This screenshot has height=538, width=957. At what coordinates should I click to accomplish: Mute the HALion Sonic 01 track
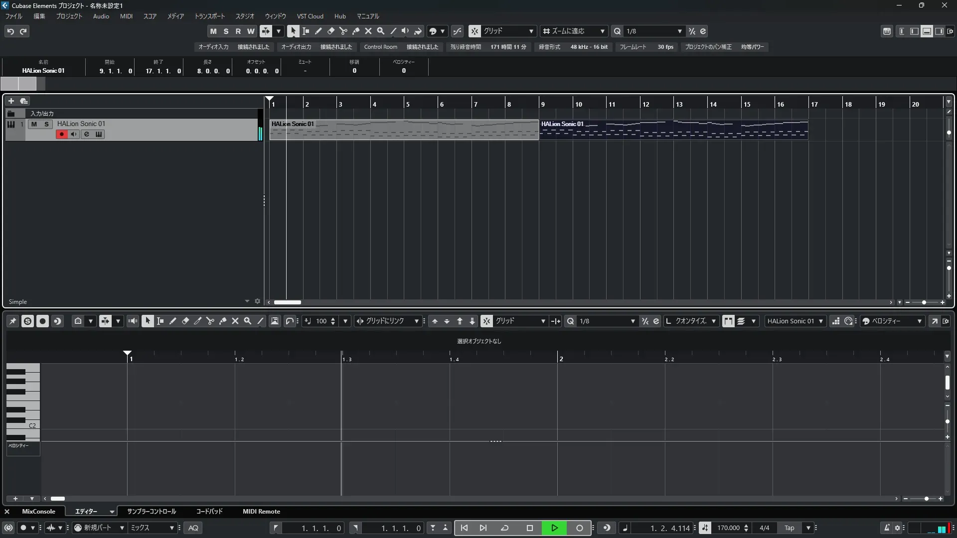[34, 124]
